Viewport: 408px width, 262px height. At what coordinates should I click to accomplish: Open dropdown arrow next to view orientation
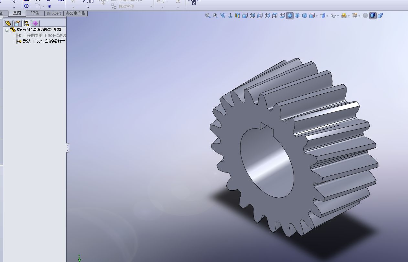(317, 16)
